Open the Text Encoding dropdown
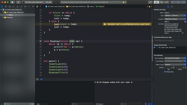This screenshot has width=187, height=105. (x=175, y=58)
